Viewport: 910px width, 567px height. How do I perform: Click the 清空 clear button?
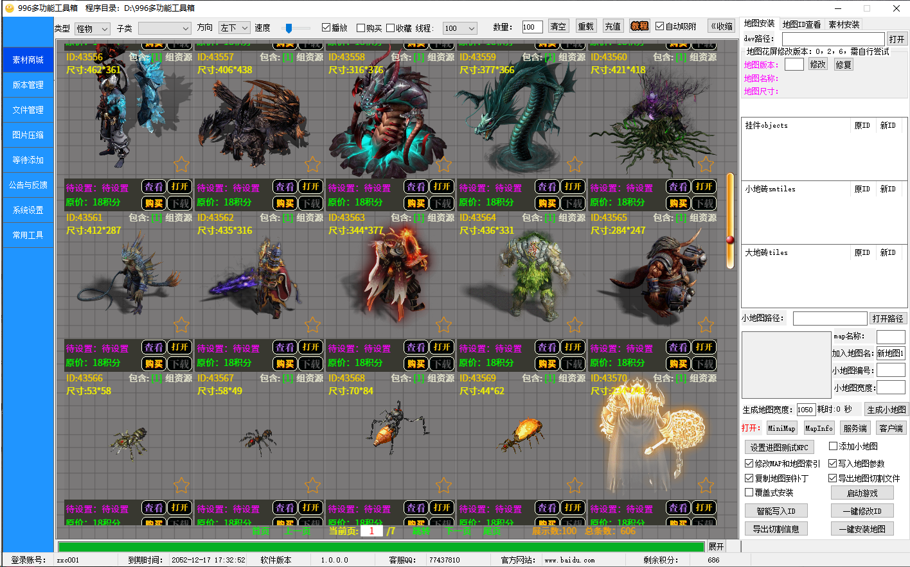(x=558, y=26)
